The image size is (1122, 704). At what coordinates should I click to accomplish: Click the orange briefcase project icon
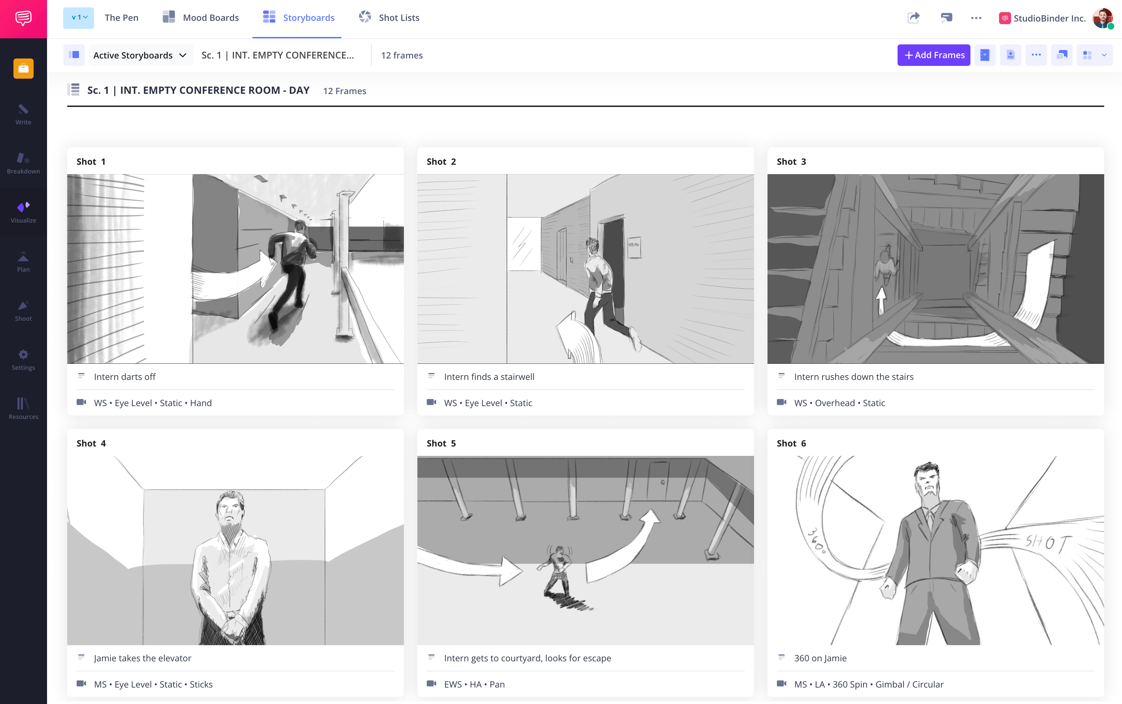[23, 69]
